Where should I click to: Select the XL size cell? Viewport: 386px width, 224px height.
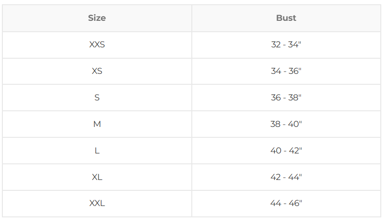click(x=97, y=177)
